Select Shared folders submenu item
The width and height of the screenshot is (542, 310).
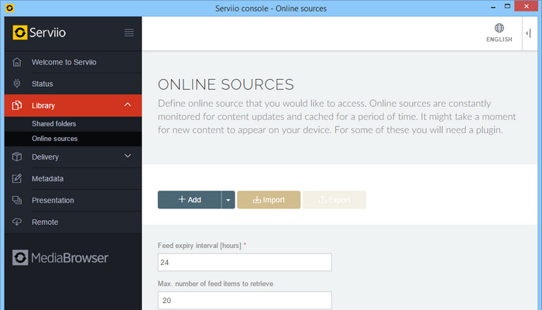(x=54, y=124)
